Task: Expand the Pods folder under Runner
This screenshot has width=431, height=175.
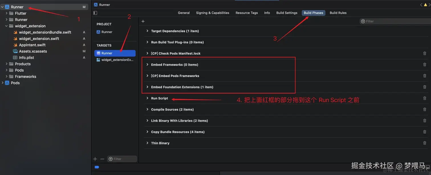Action: [x=7, y=70]
